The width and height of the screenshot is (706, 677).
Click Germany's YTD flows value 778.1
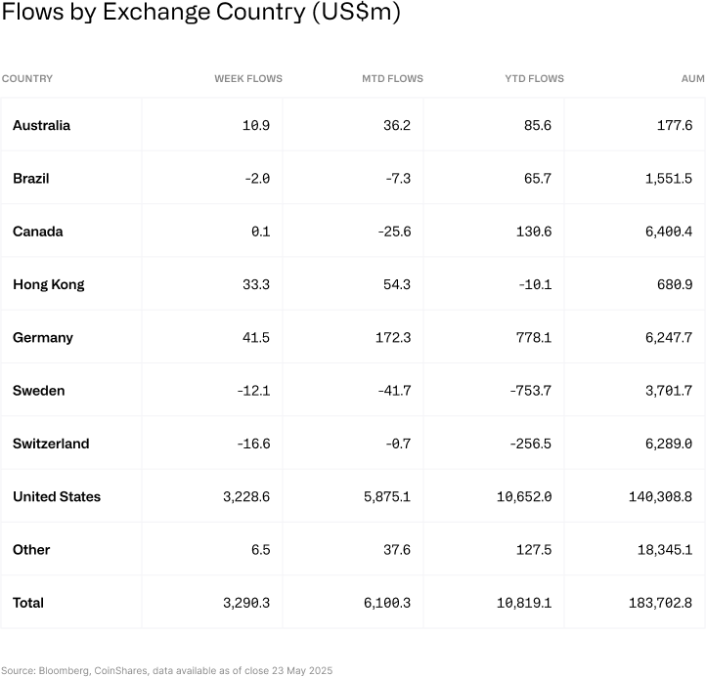click(x=533, y=337)
